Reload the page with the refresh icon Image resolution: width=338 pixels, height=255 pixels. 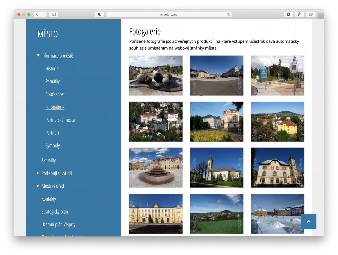pos(228,14)
